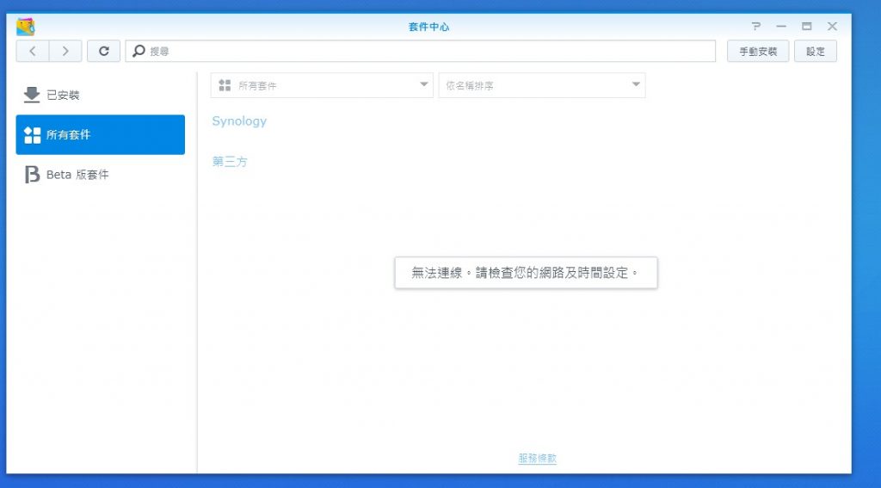881x488 pixels.
Task: Open the 設定 settings button
Action: [816, 51]
